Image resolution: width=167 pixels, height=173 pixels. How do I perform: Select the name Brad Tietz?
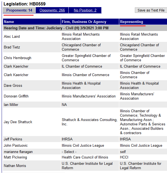click(x=12, y=47)
